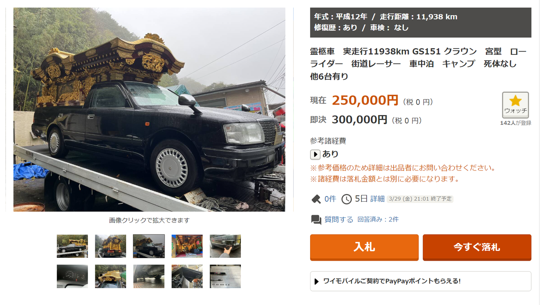Expand the あり fees disclosure arrow
This screenshot has width=540, height=305.
[x=315, y=154]
